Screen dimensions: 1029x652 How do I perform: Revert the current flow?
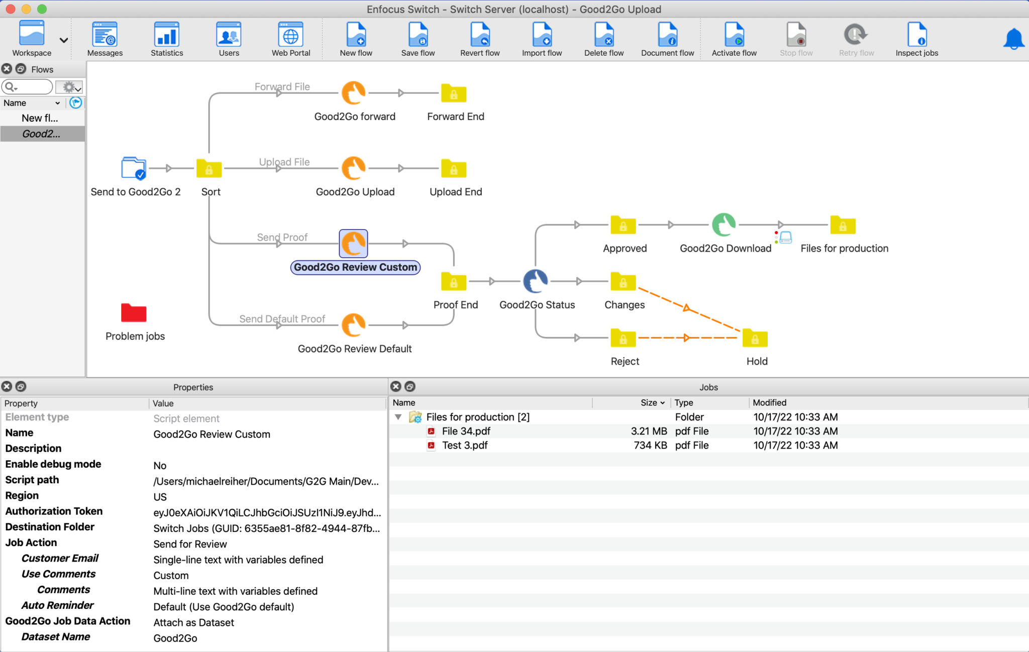click(479, 38)
